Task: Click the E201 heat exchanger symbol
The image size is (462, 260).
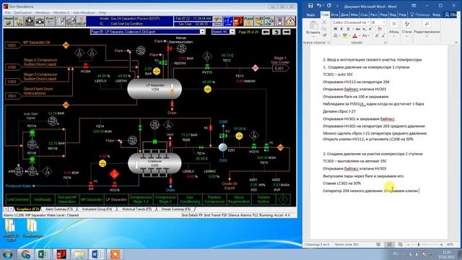Action: pyautogui.click(x=223, y=147)
